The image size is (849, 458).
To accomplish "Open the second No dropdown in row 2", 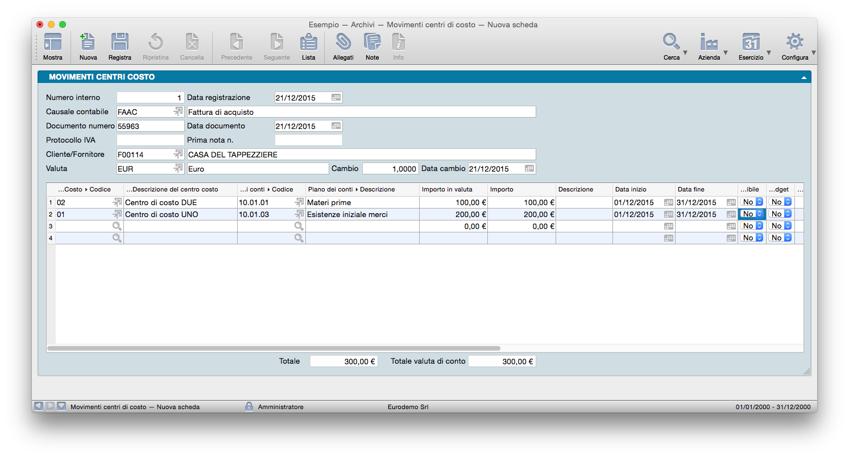I will point(780,214).
